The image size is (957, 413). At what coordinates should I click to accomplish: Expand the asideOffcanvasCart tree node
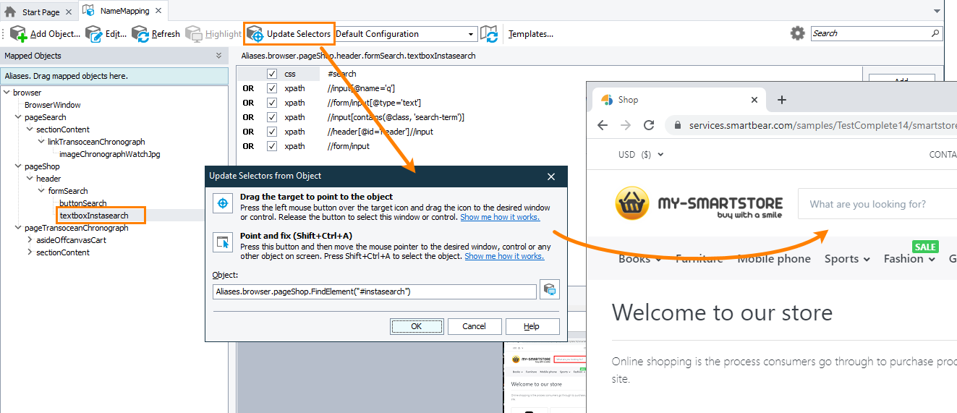tap(30, 240)
